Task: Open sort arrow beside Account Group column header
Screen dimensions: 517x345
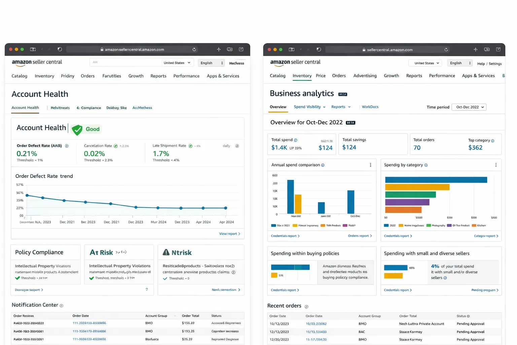Action: pos(175,316)
